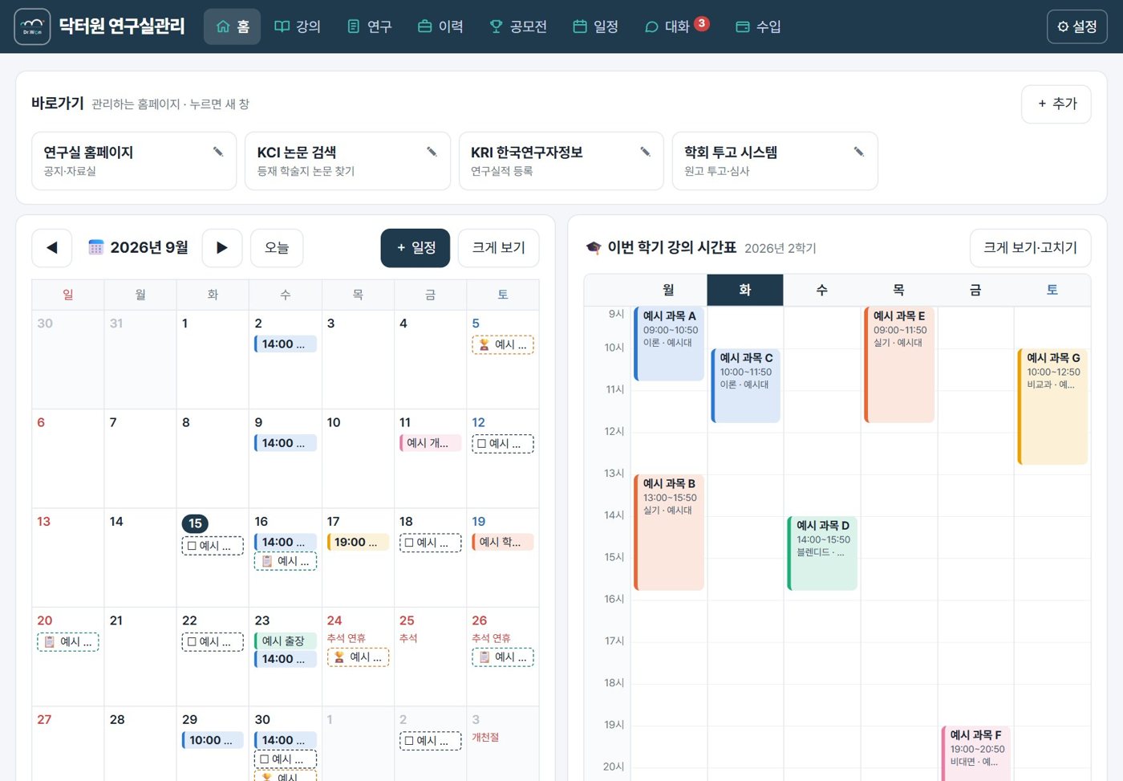Click the graduation cap icon by 강의 시간표

594,248
